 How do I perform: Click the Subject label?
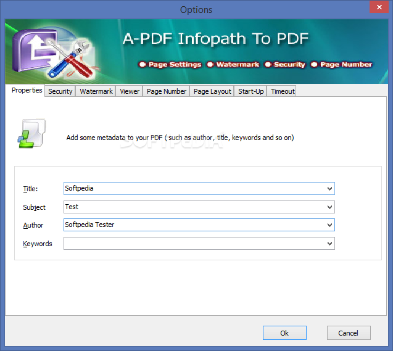(34, 207)
